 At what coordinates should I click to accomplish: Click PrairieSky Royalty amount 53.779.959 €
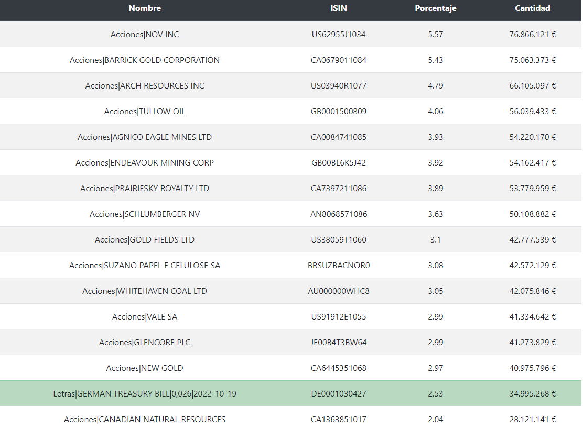[x=532, y=189]
